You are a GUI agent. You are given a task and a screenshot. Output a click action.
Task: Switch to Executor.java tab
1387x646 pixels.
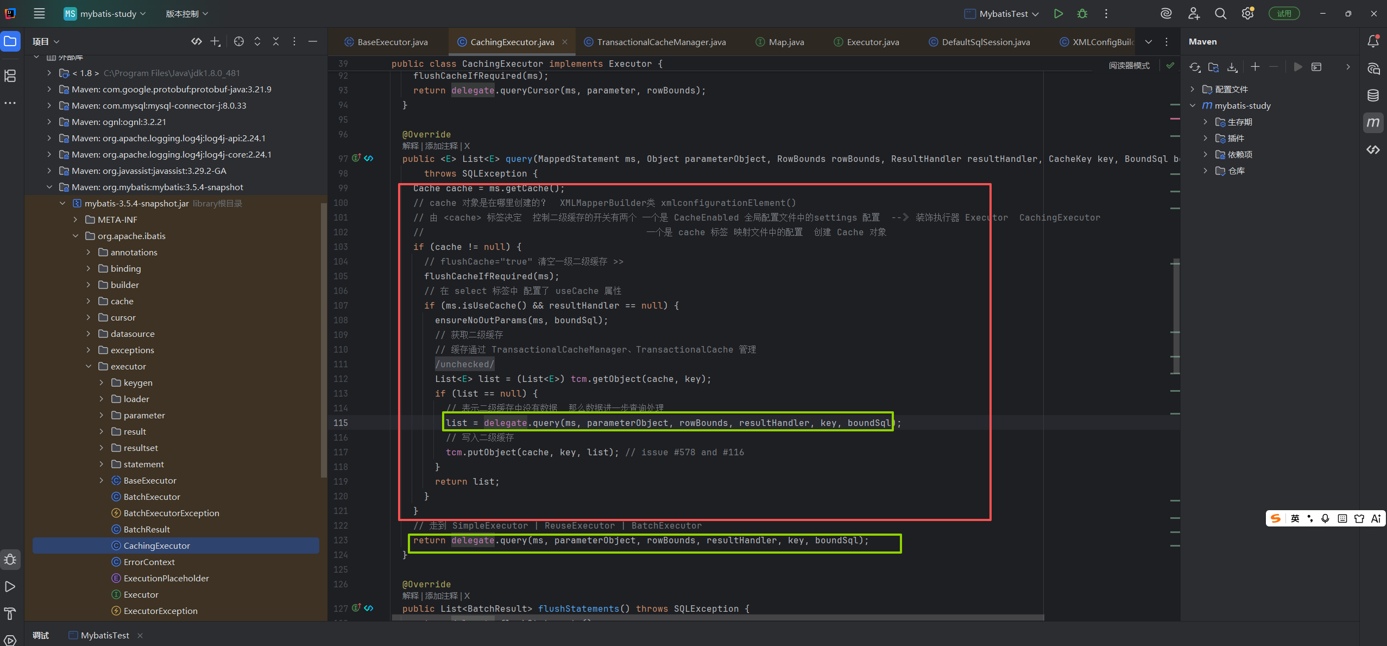867,42
